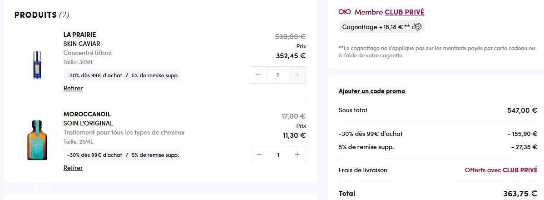
Task: Remove La Prairie Skin Caviar via Retirer
Action: coord(73,88)
